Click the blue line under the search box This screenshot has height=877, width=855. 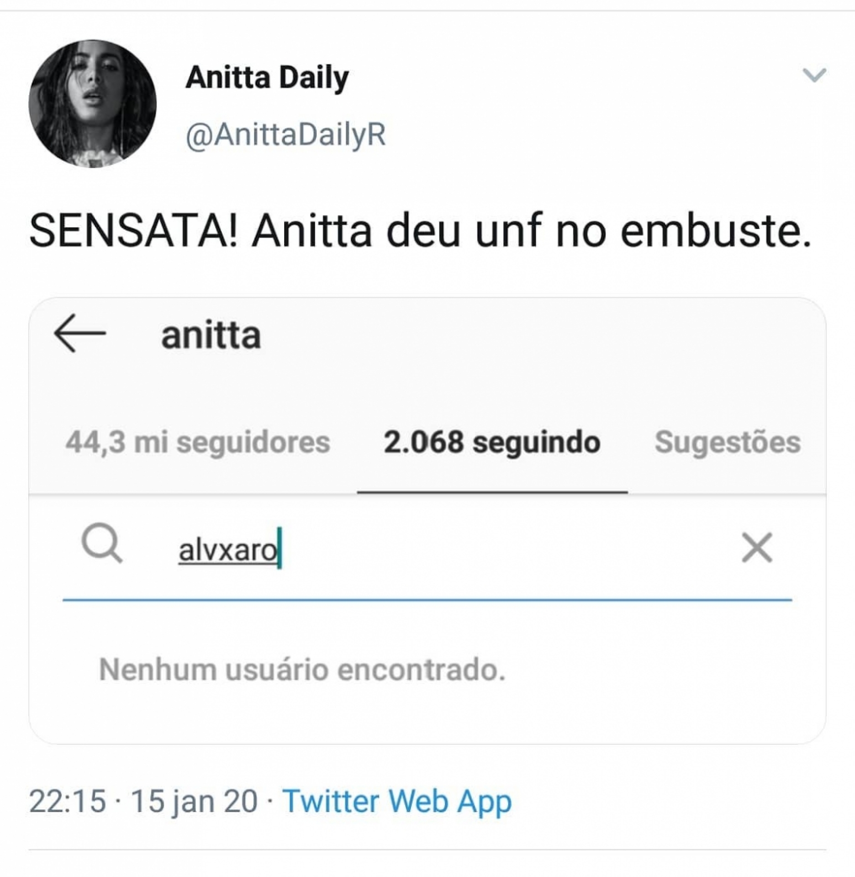(427, 600)
